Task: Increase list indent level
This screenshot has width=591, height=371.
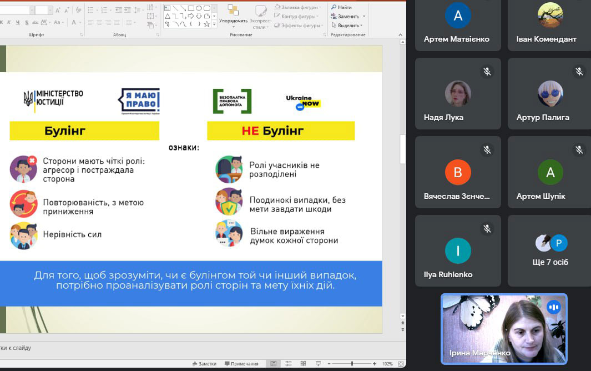Action: tap(128, 10)
